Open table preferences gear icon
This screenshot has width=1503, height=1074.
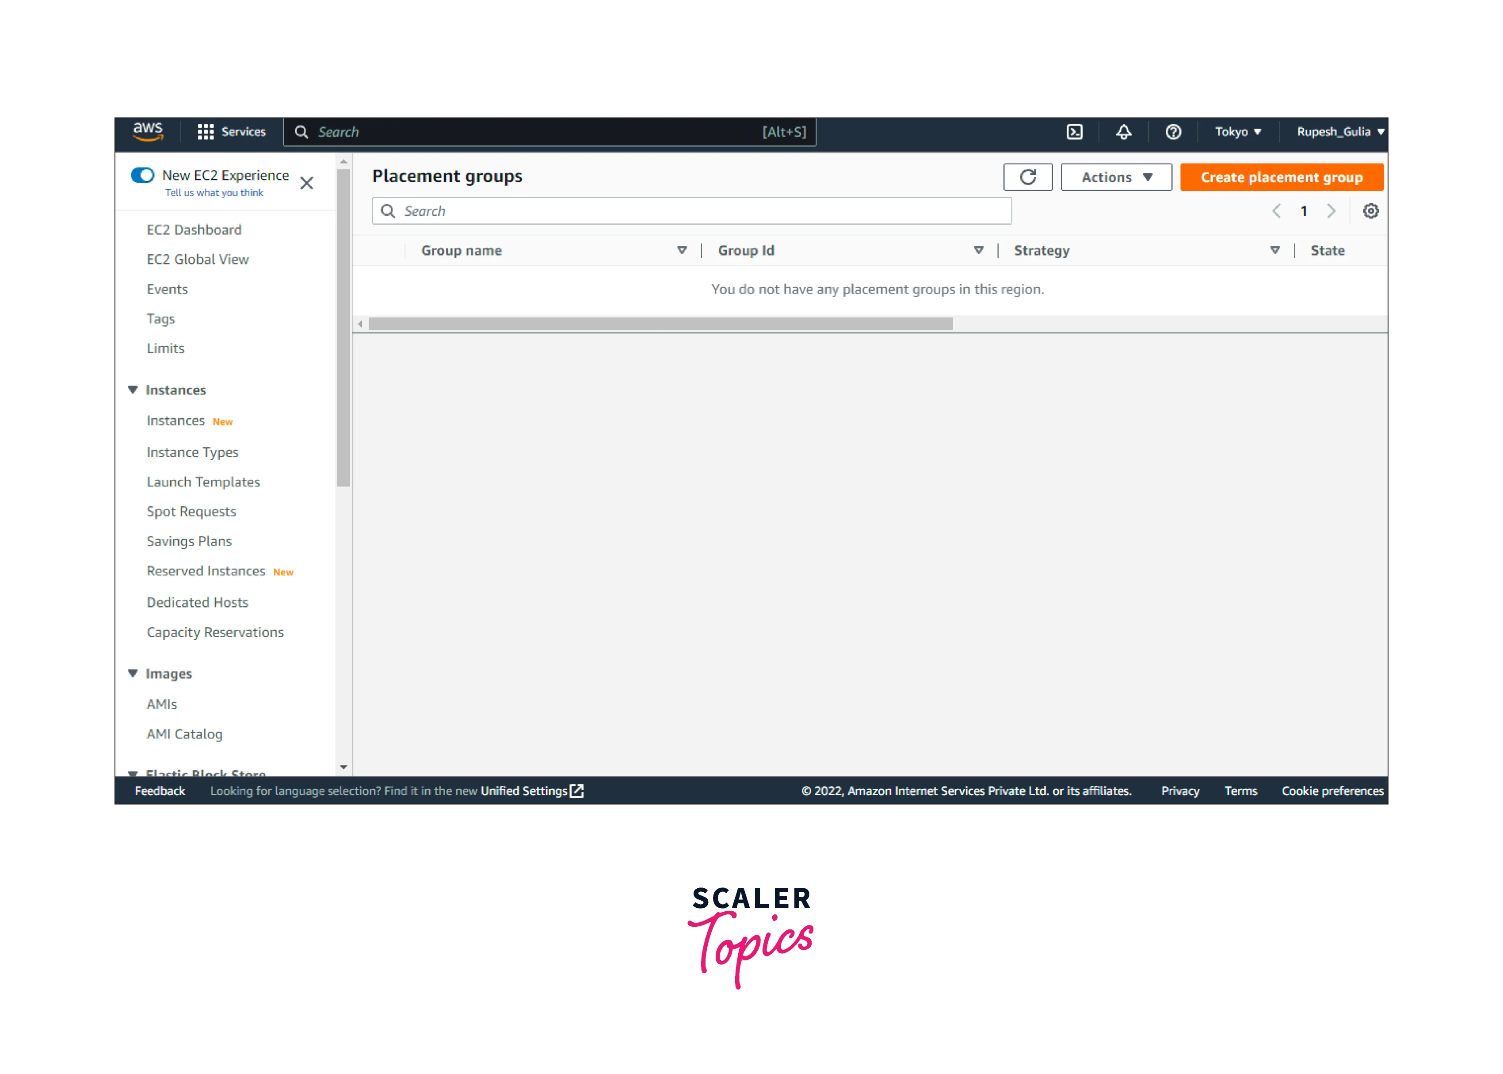[1371, 211]
